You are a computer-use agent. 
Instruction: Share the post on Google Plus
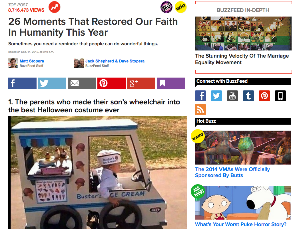point(141,83)
